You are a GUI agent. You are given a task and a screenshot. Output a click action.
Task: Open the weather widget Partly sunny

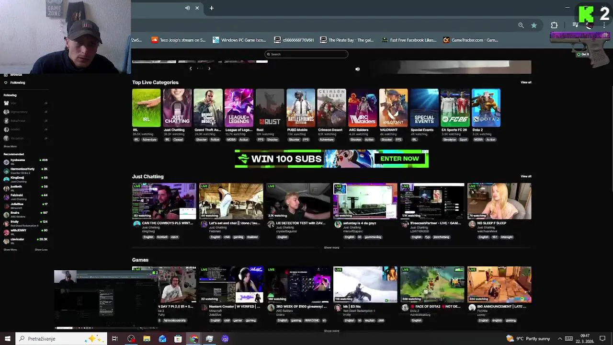tap(528, 339)
